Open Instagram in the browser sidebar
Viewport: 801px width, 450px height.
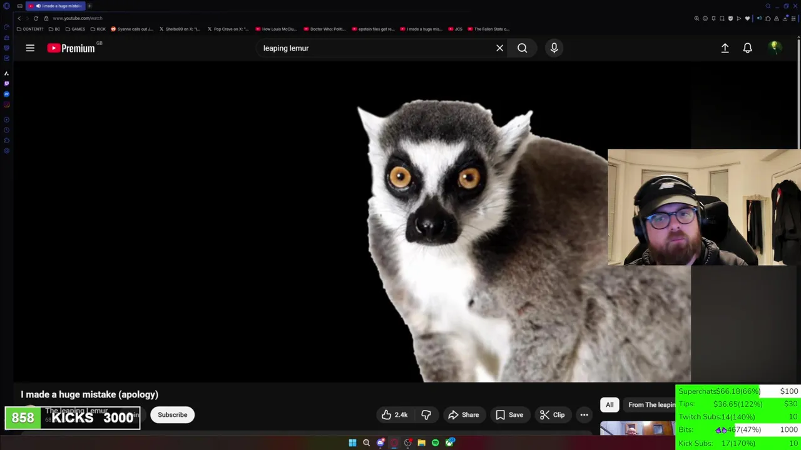[6, 104]
